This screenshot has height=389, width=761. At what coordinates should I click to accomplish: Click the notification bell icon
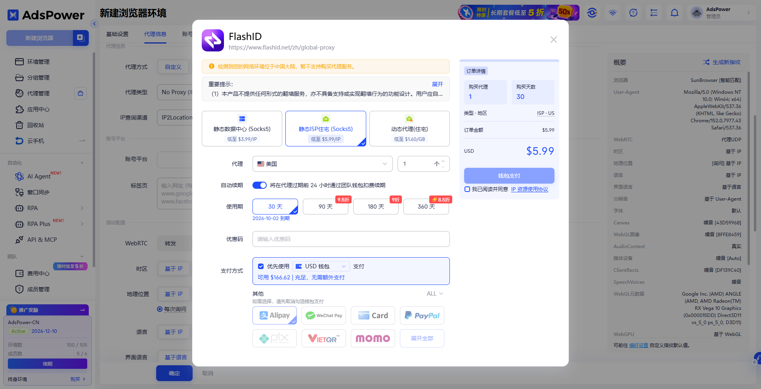pyautogui.click(x=675, y=13)
